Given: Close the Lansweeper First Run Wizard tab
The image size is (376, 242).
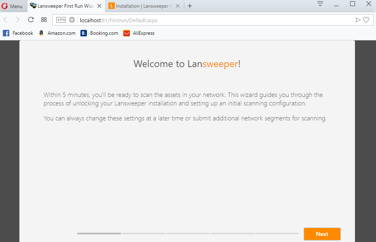Looking at the screenshot, I should click(99, 6).
